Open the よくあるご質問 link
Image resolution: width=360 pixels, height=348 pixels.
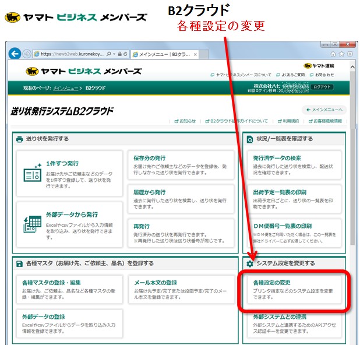pos(291,75)
